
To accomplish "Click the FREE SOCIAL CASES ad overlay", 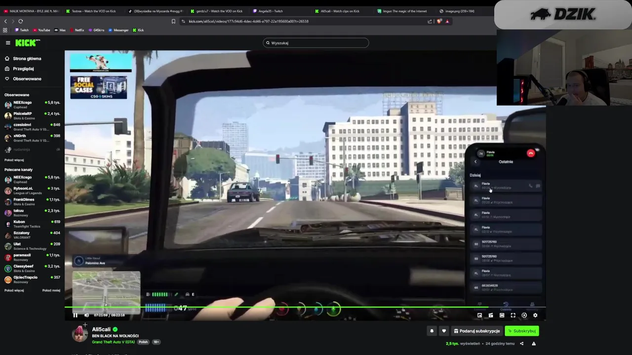I will click(98, 87).
